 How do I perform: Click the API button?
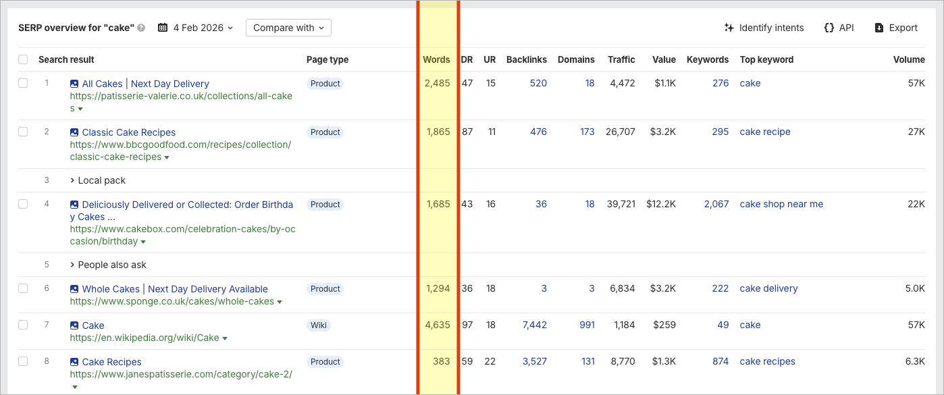(839, 28)
